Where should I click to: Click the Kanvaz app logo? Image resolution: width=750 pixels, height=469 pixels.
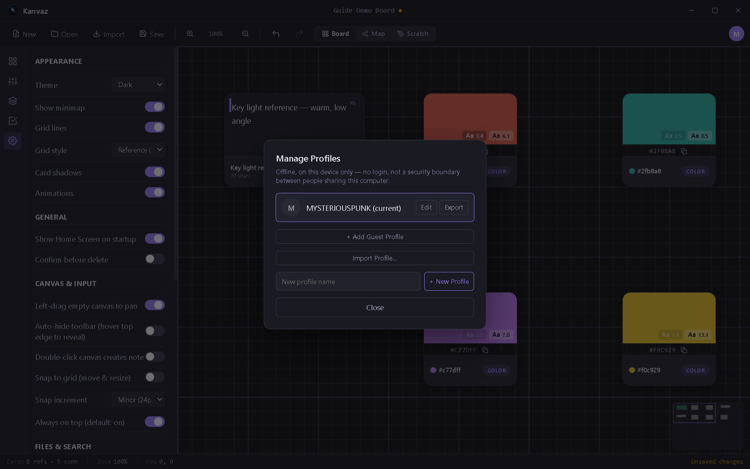13,10
